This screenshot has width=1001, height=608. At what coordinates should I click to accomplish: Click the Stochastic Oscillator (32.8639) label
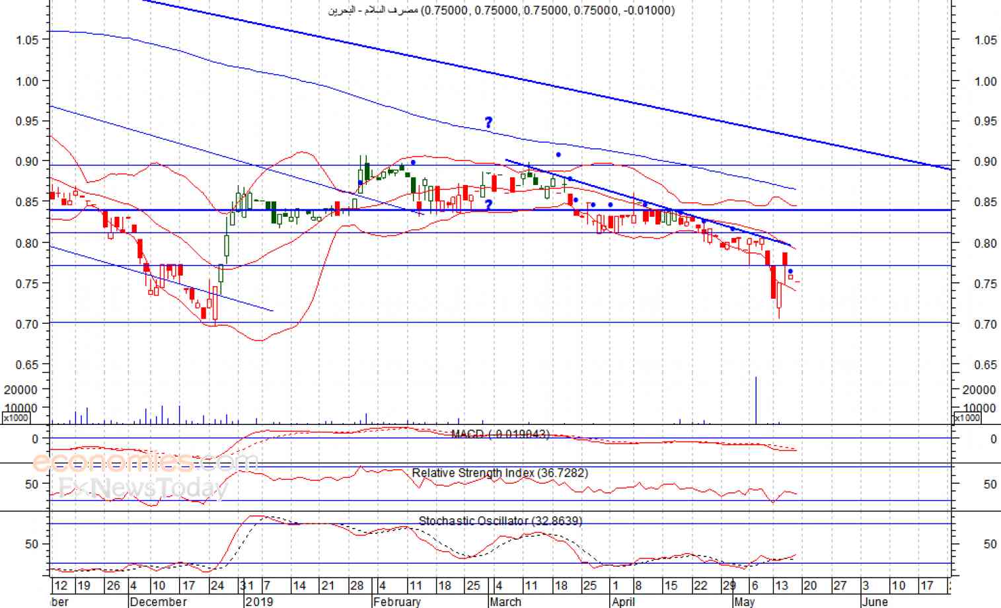pos(500,521)
